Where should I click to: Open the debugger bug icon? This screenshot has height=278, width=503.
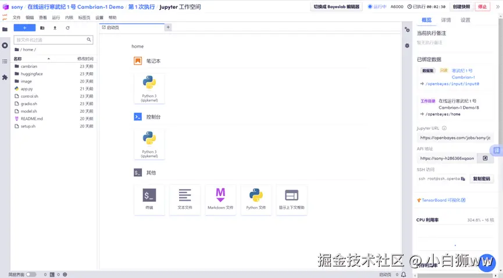click(x=407, y=45)
